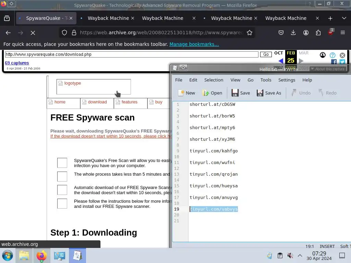Click selected line tinyurl.com/vabvys
Image resolution: width=351 pixels, height=263 pixels.
[214, 209]
